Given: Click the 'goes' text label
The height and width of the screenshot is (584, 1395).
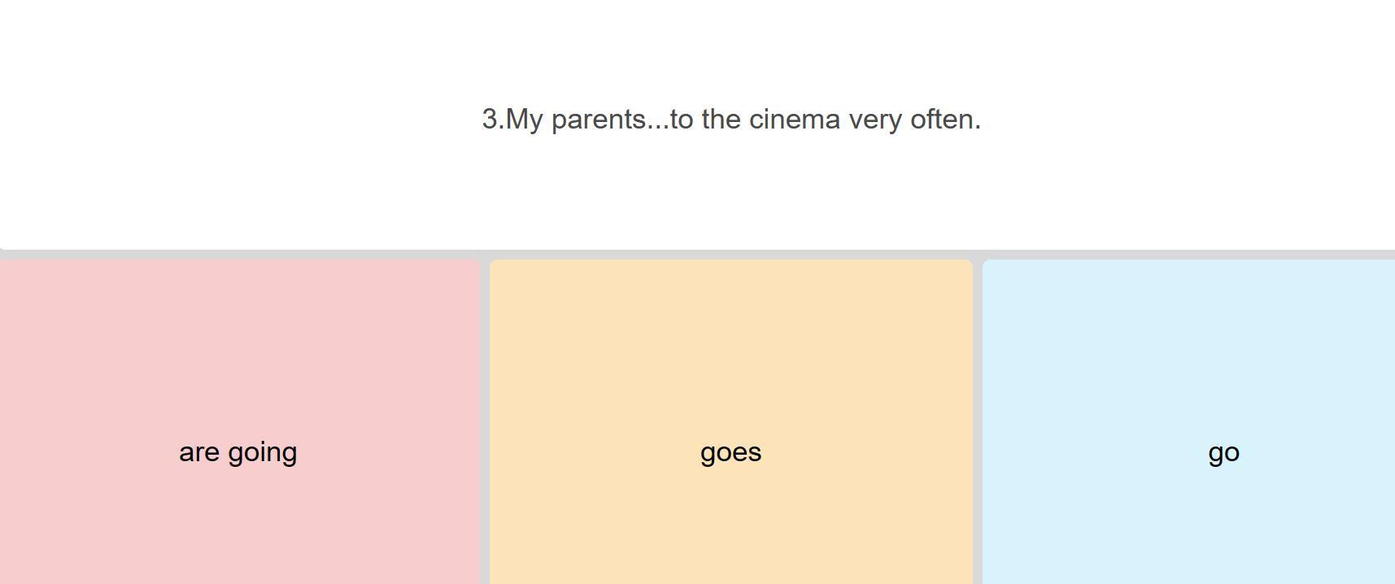Looking at the screenshot, I should pyautogui.click(x=730, y=453).
